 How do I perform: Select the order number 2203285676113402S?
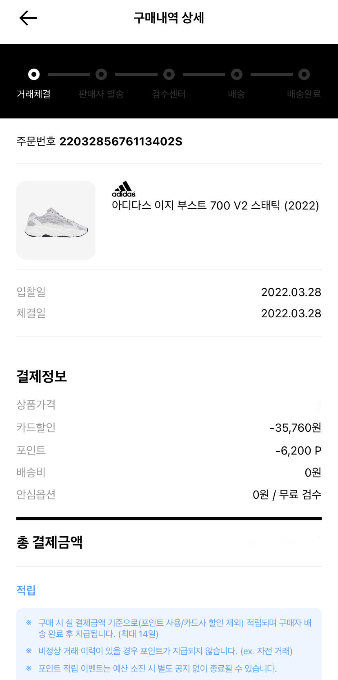pyautogui.click(x=121, y=142)
